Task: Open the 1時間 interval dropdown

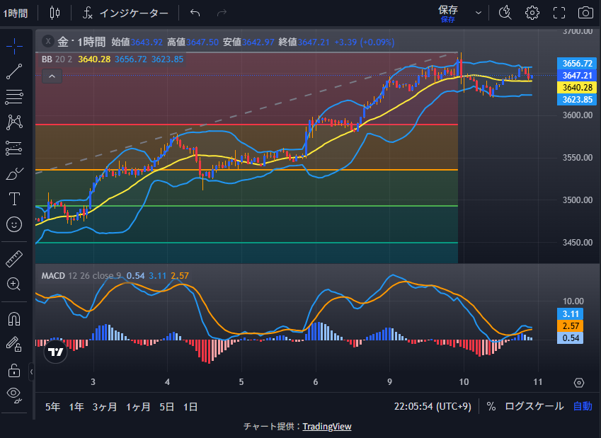Action: click(15, 13)
